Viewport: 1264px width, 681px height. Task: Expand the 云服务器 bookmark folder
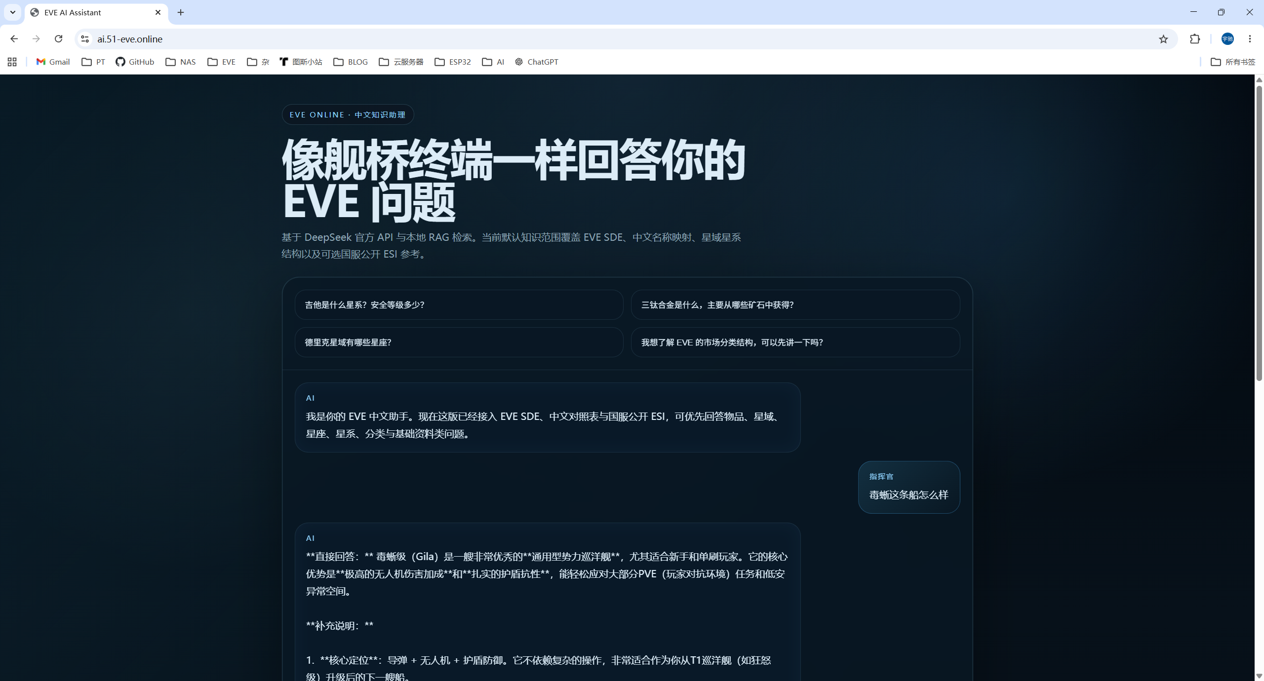401,62
